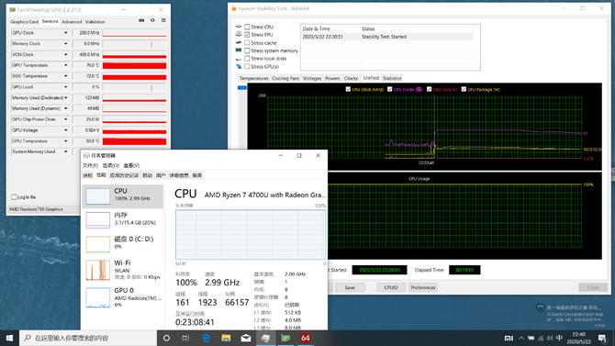Click CPUID button in AIDA64

[391, 287]
